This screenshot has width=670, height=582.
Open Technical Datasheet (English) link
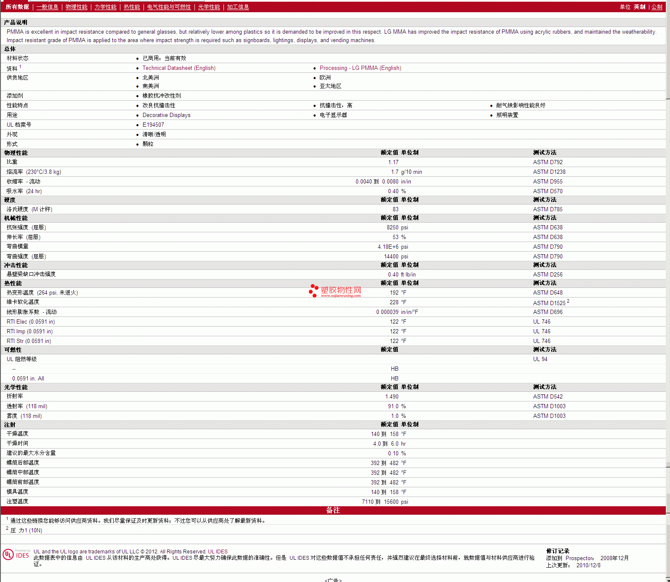pyautogui.click(x=179, y=68)
